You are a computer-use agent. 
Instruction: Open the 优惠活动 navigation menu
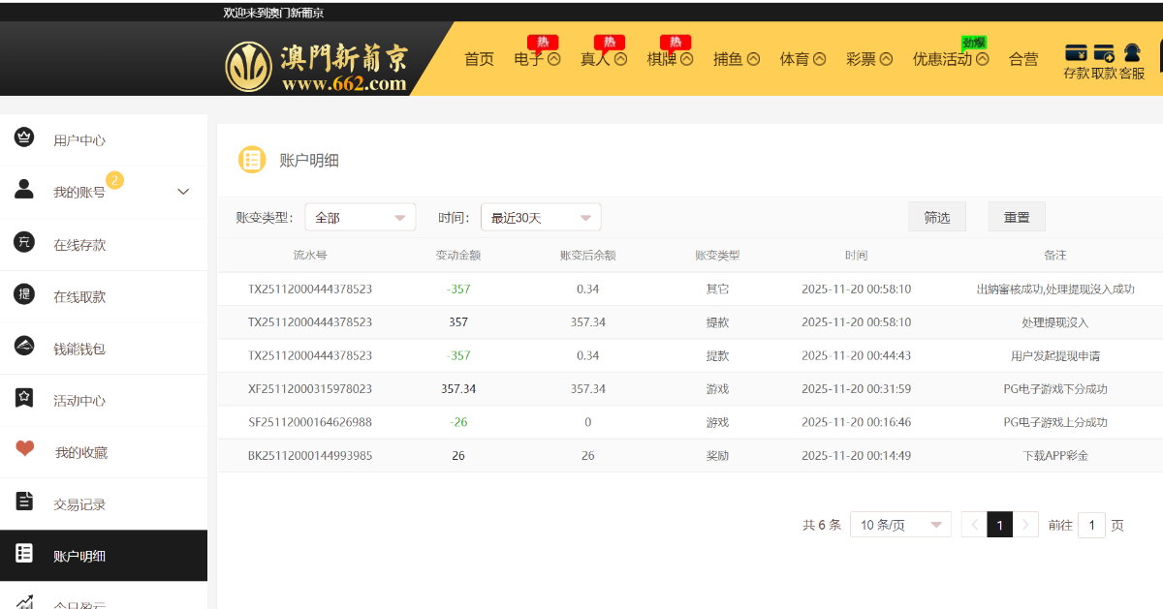950,59
